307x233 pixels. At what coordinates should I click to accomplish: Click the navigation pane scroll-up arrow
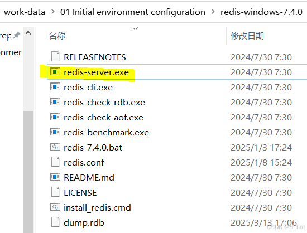pos(28,33)
